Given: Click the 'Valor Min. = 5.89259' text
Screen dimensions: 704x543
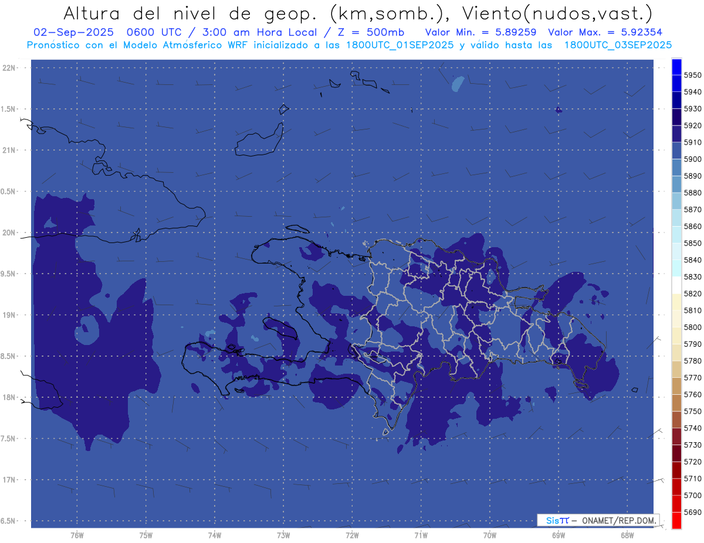Looking at the screenshot, I should click(480, 32).
